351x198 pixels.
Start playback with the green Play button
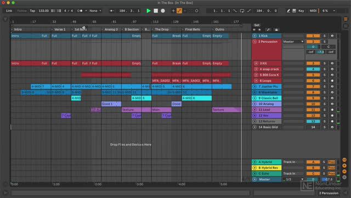point(149,11)
